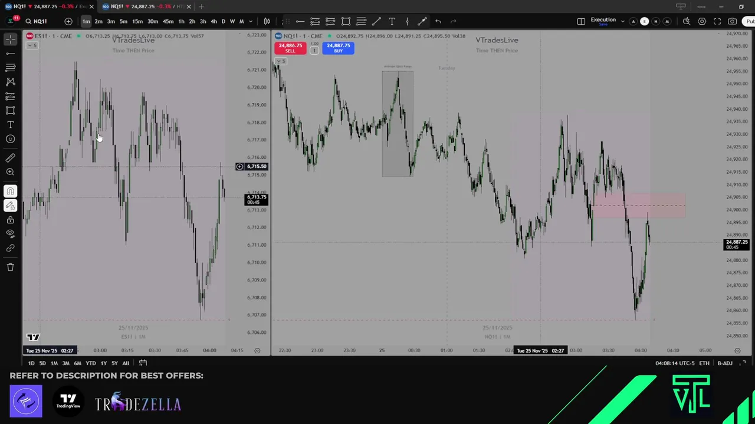Screen dimensions: 755x424
Task: Select horizontal line tool in floating toolbar
Action: 300,21
